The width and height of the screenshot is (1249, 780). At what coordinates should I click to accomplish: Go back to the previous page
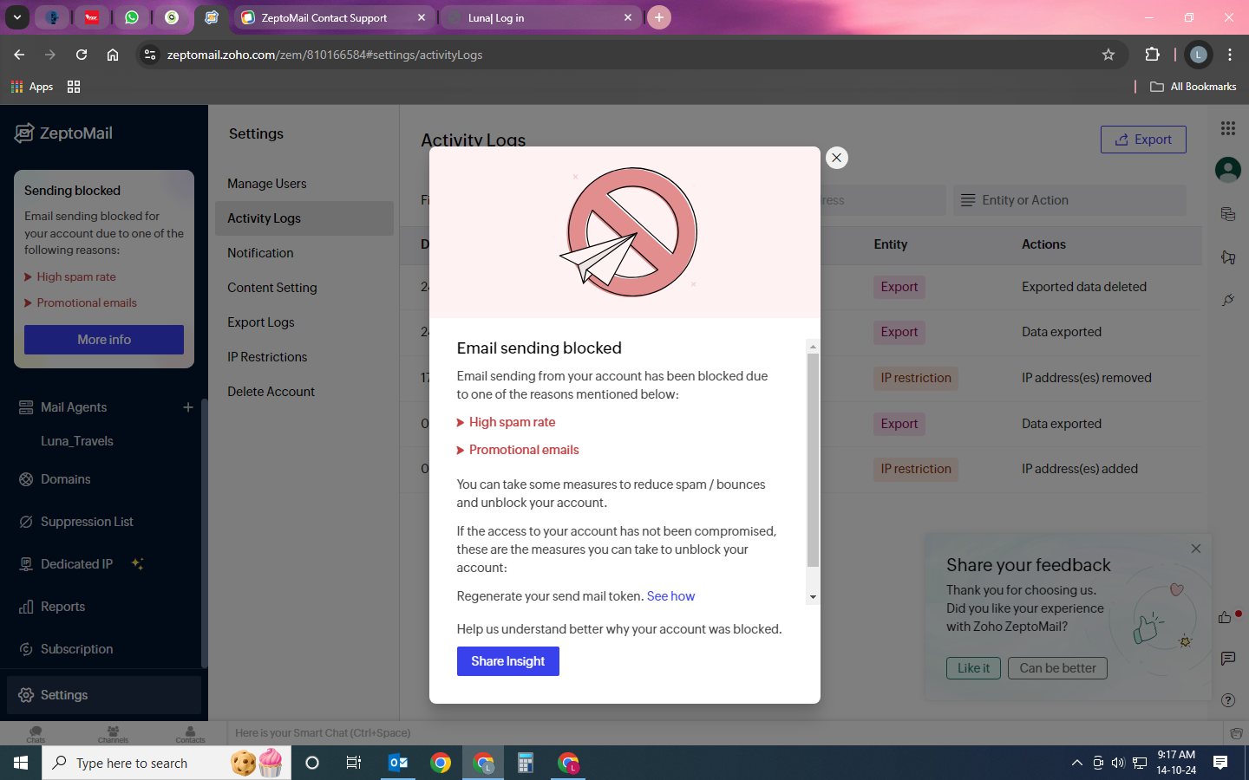pos(19,55)
